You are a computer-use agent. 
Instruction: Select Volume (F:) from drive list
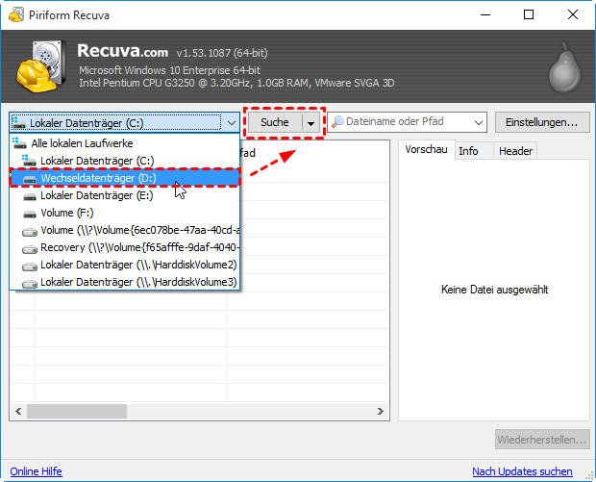click(125, 213)
